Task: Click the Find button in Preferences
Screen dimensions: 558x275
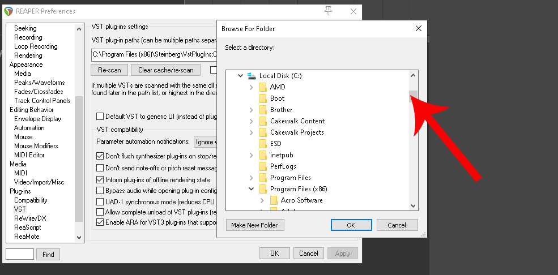Action: (48, 255)
